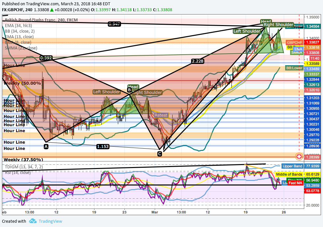
Task: Click the BB (34, close, 2) legend entry
Action: click(19, 31)
